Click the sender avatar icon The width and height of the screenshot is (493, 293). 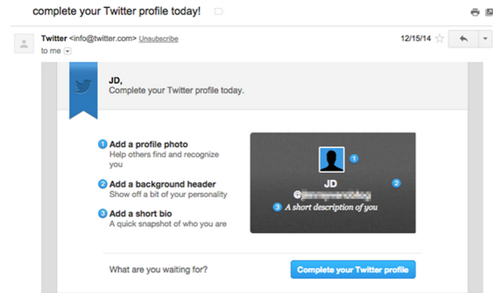click(24, 43)
